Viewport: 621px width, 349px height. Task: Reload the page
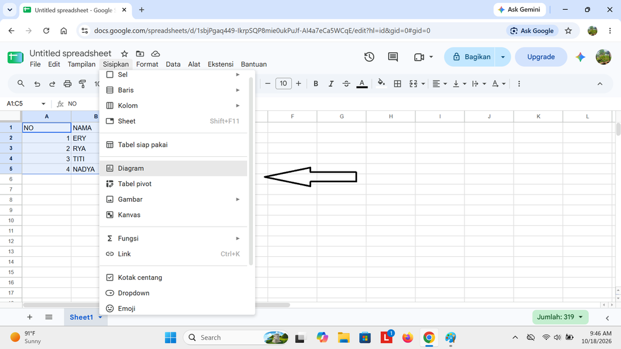(46, 30)
